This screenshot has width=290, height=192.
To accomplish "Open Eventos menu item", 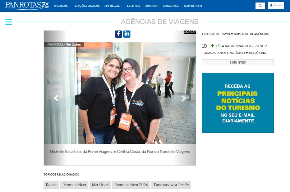I will coord(133,6).
